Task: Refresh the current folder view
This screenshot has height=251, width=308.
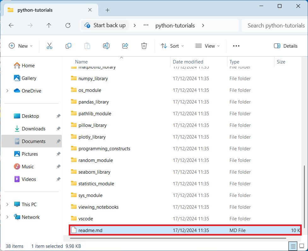Action: tap(68, 26)
